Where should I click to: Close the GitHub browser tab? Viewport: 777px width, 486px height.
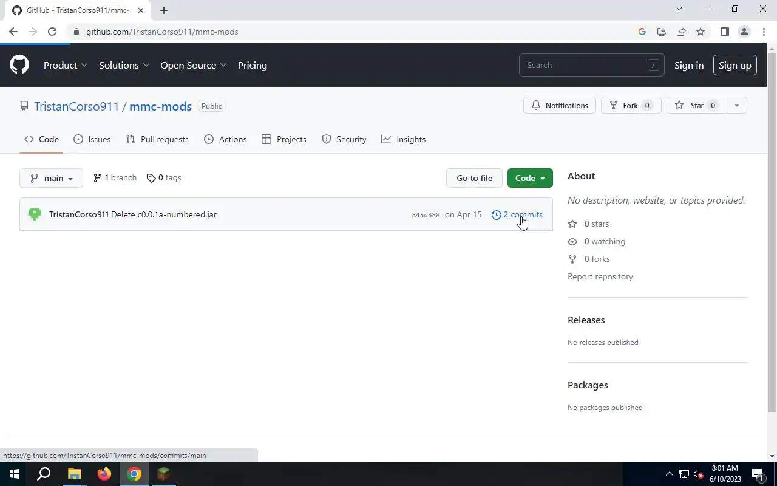(x=141, y=10)
